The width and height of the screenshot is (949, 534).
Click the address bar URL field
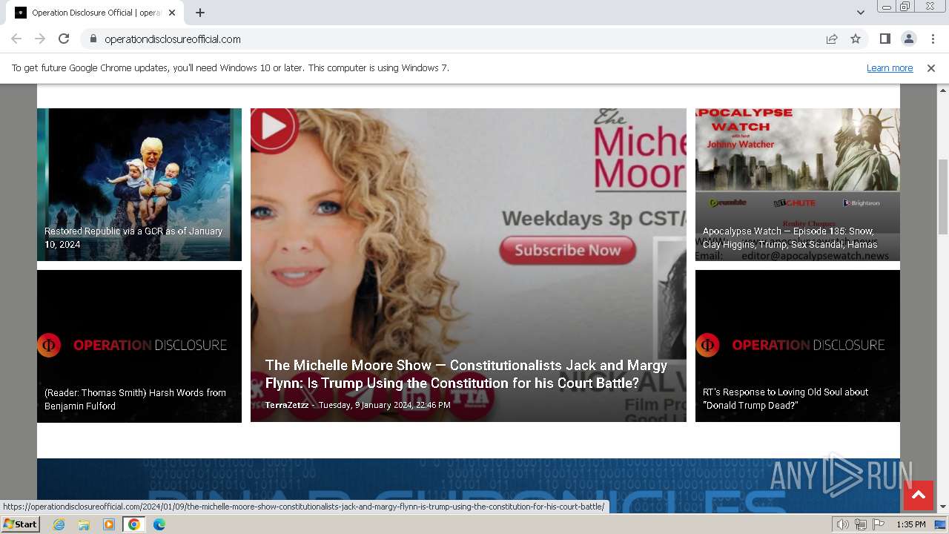(452, 39)
